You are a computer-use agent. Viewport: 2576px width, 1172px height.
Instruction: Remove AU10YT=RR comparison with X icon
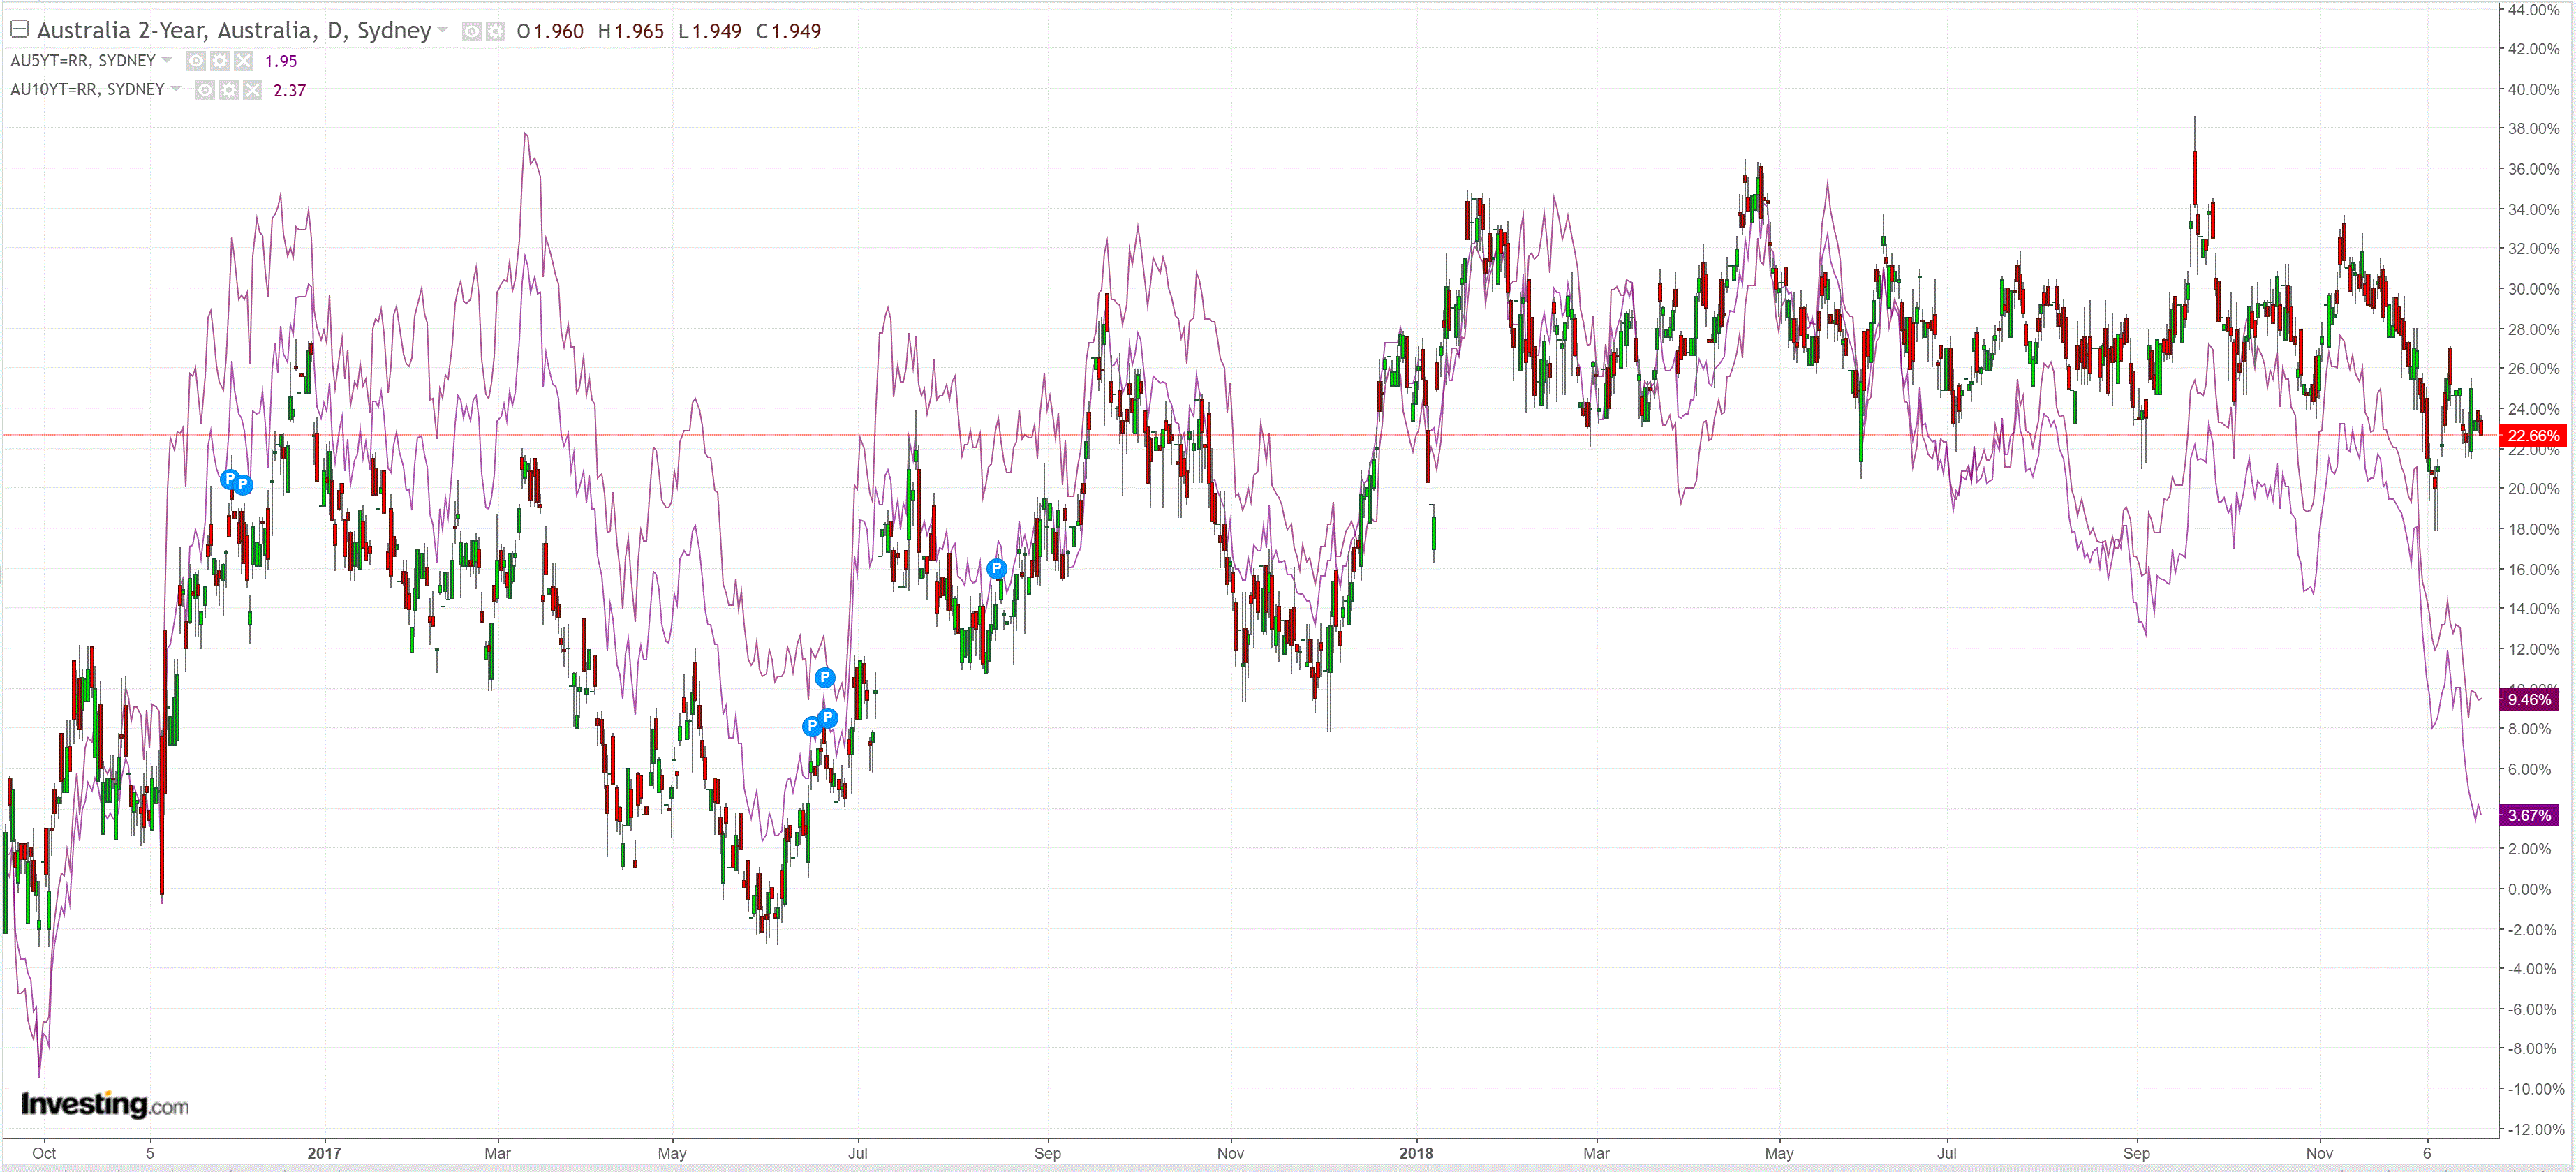(253, 90)
